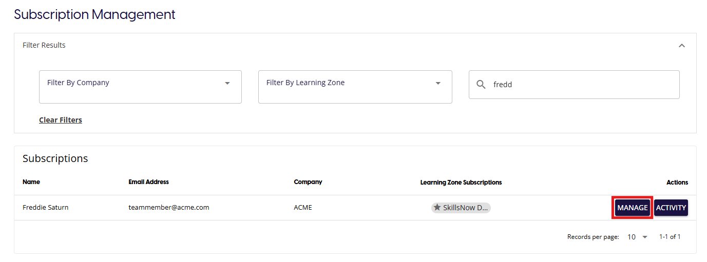Click the teammember@acme.com email cell
This screenshot has width=707, height=262.
168,208
